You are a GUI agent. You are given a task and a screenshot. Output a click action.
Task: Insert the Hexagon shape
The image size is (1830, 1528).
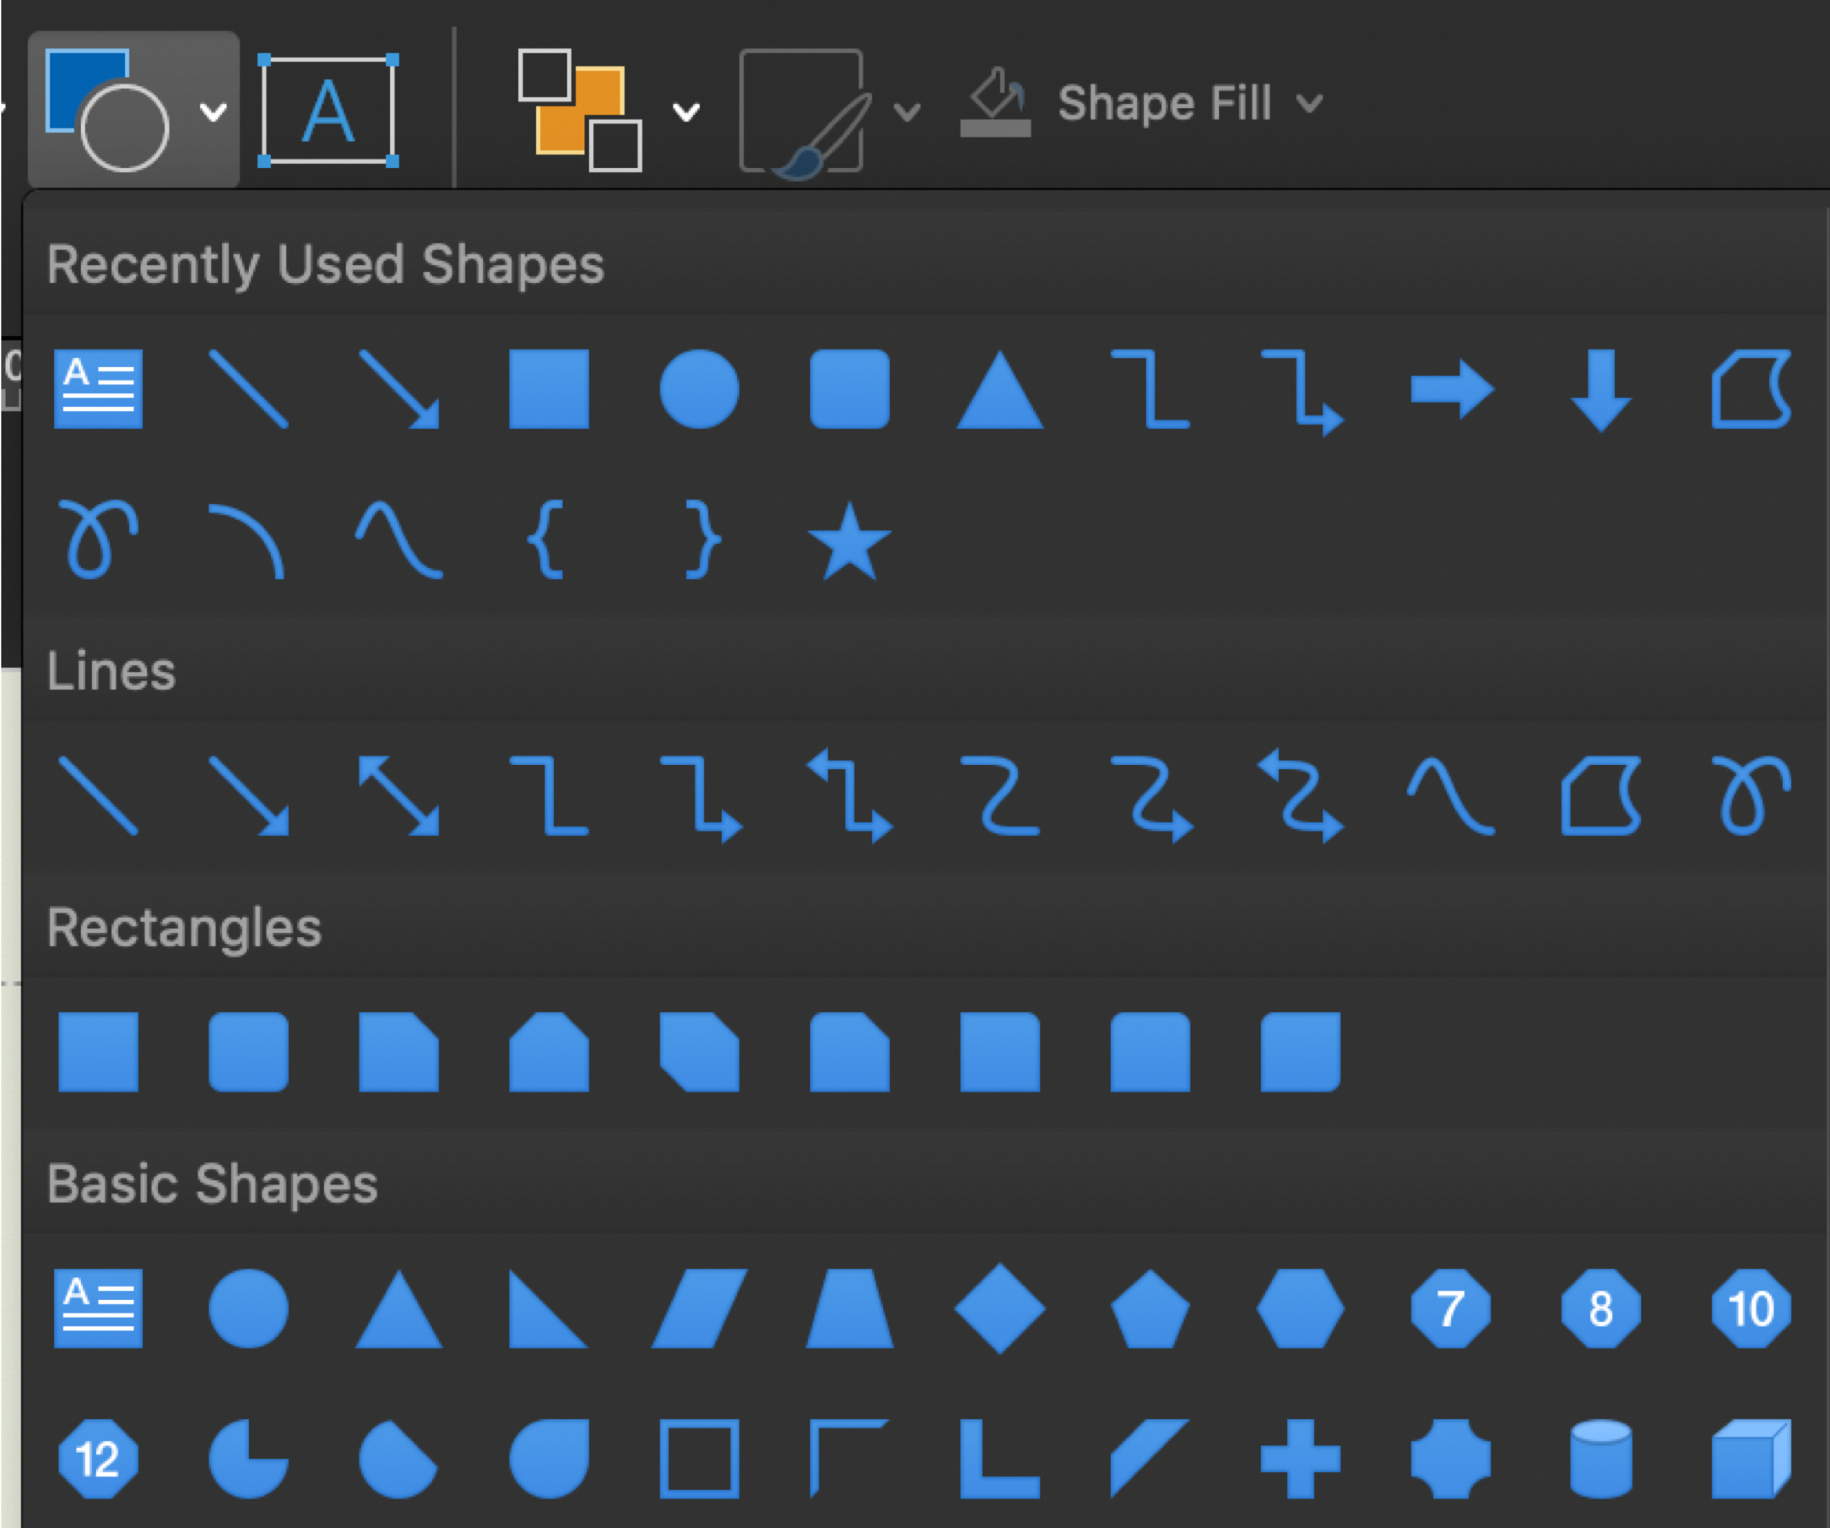(1301, 1309)
